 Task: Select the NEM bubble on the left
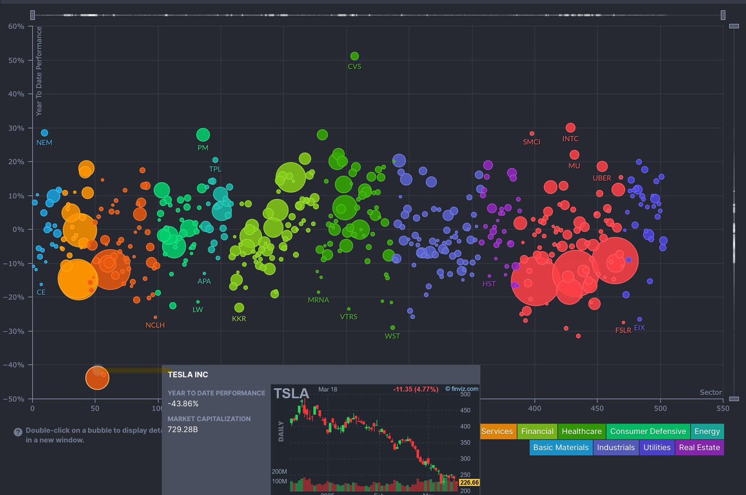44,132
